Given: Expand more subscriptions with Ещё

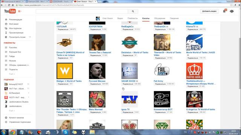Looking at the screenshot, I should (x=12, y=111).
